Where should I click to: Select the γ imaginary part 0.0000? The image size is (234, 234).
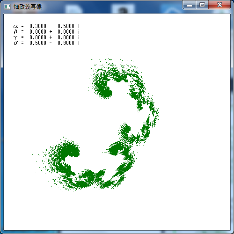[66, 37]
